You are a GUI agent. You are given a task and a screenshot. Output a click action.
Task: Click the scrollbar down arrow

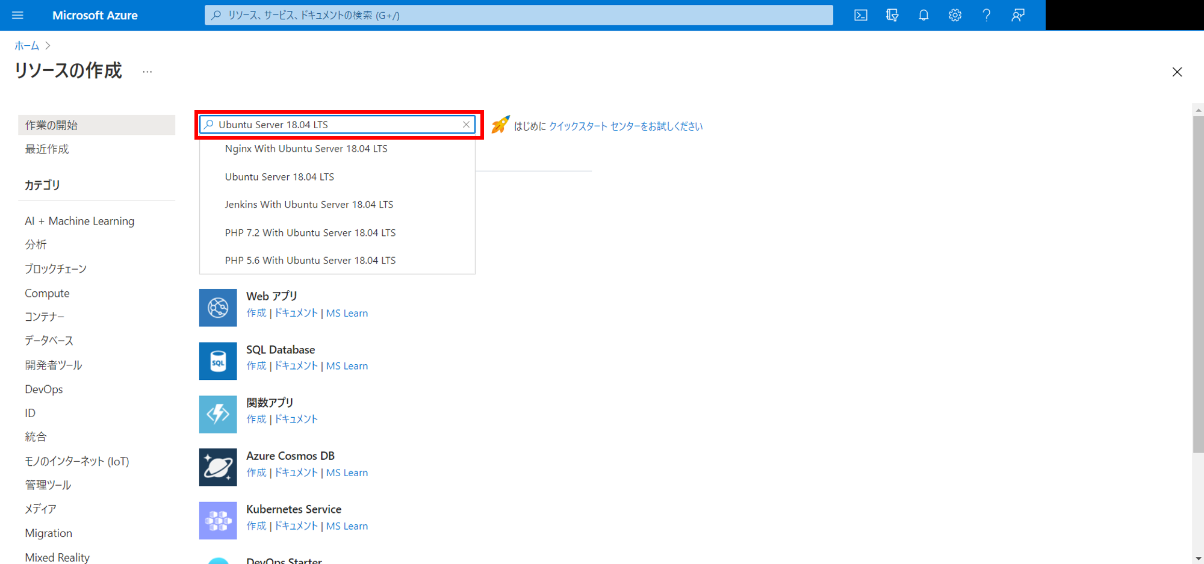pyautogui.click(x=1198, y=559)
